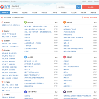This screenshot has width=99, height=99.
Task: Open the 人才招聘 nav tab
Action: [x=34, y=13]
